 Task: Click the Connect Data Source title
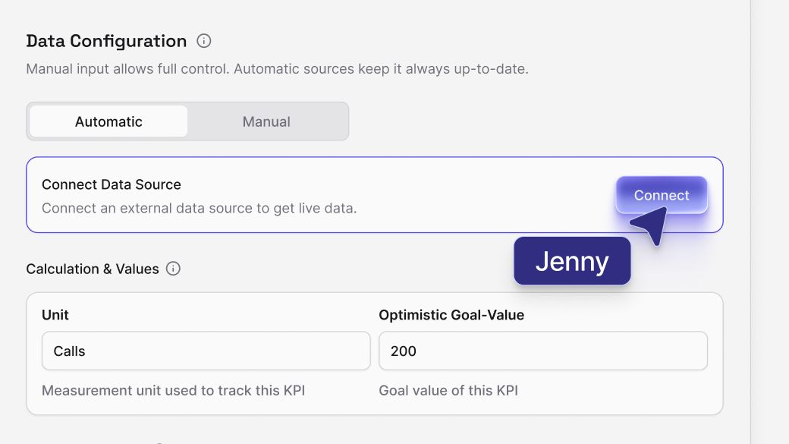click(112, 184)
